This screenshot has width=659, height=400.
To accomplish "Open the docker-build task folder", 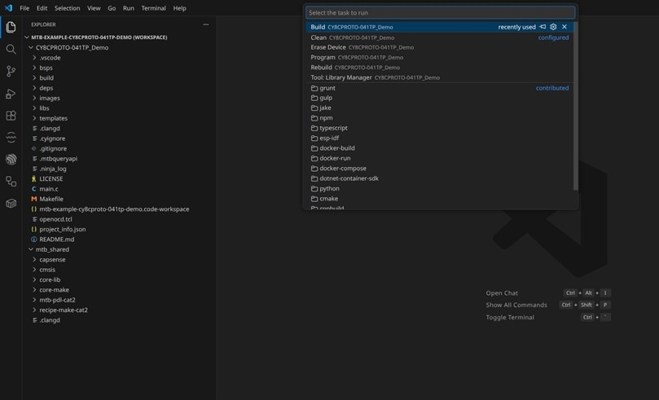I will 440,148.
